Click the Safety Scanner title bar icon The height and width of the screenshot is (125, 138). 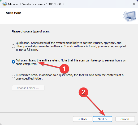pyautogui.click(x=5, y=4)
